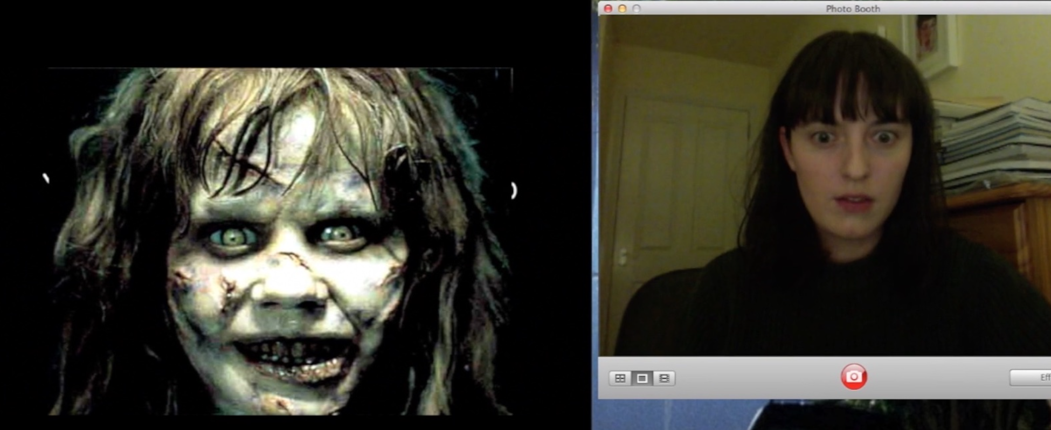Viewport: 1051px width, 430px height.
Task: Click the desktop strip below Photo Booth
Action: pos(808,415)
